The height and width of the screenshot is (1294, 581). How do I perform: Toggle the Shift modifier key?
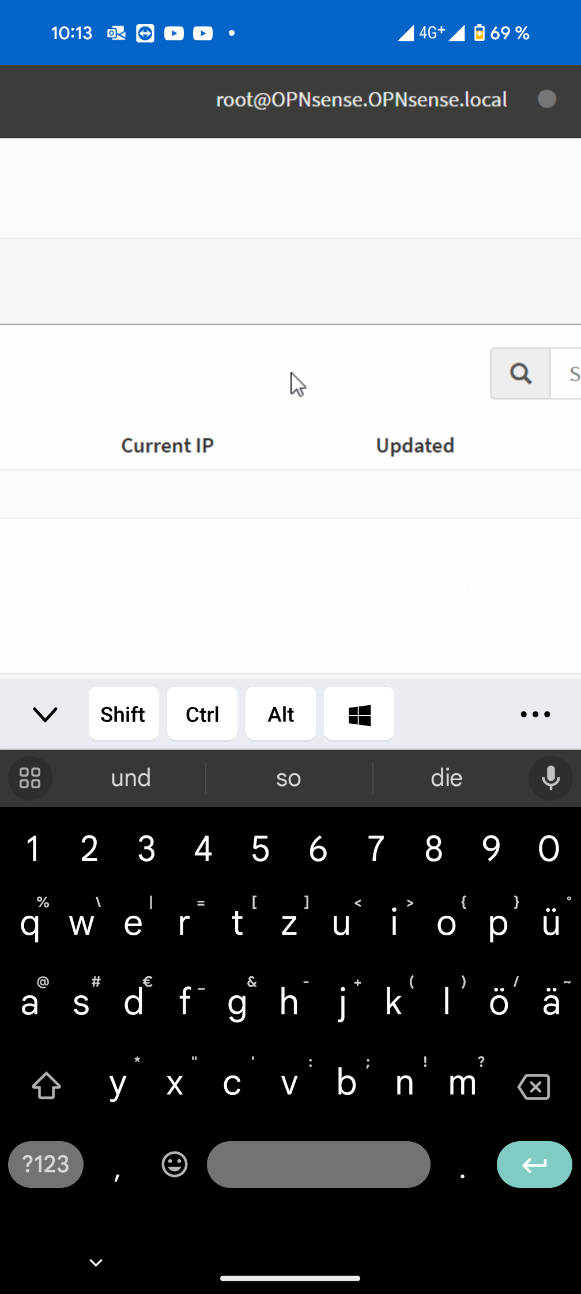123,714
